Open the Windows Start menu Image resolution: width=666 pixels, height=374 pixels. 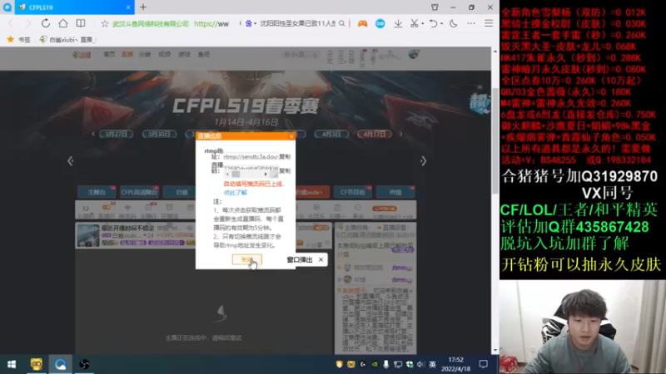pos(12,364)
